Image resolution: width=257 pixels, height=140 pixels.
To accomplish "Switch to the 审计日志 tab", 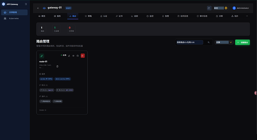I will pos(202,16).
